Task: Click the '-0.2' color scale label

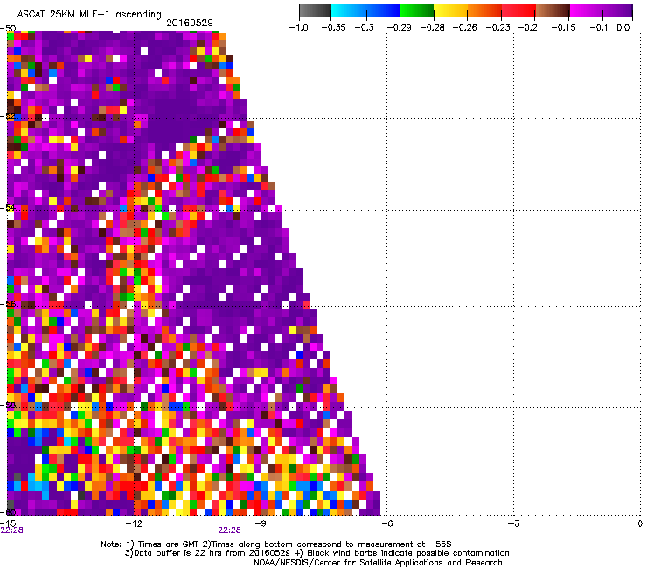Action: pyautogui.click(x=528, y=28)
